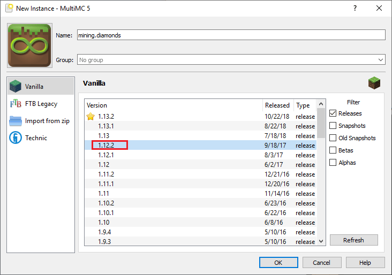The height and width of the screenshot is (275, 392).
Task: Switch to Import from zip page
Action: 41,121
